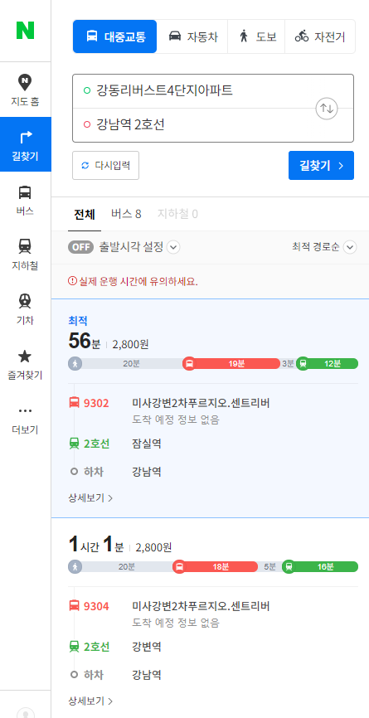Select 길찾기 directions in the sidebar
369x718 pixels.
click(25, 145)
